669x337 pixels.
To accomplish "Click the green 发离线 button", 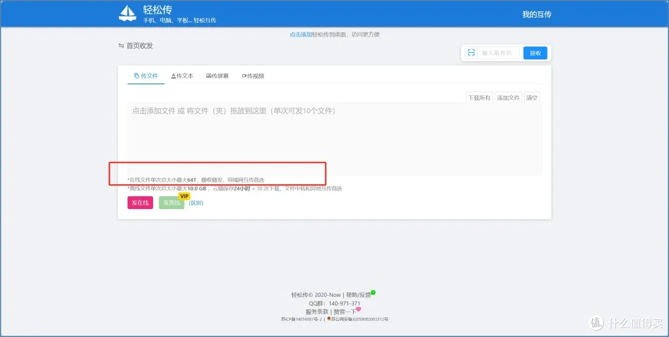I will tap(172, 203).
